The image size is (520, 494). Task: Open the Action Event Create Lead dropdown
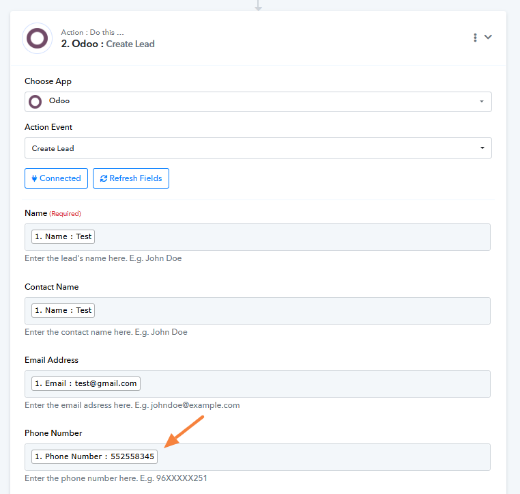tap(258, 148)
